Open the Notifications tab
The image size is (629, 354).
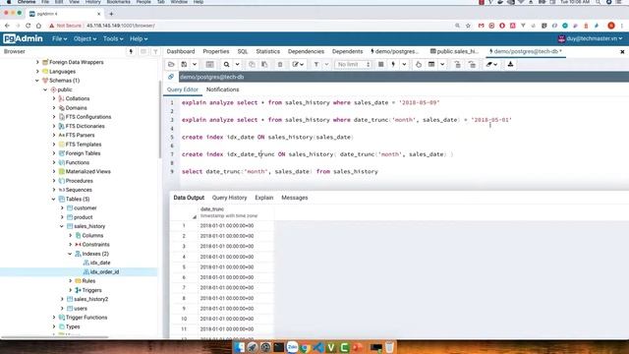click(x=223, y=89)
